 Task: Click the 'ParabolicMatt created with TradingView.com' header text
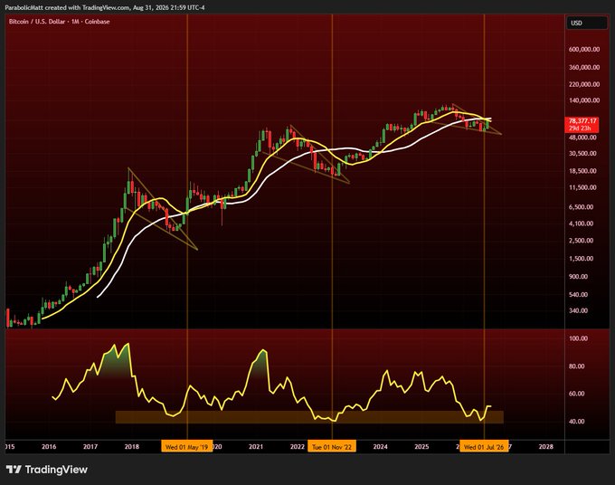point(68,7)
